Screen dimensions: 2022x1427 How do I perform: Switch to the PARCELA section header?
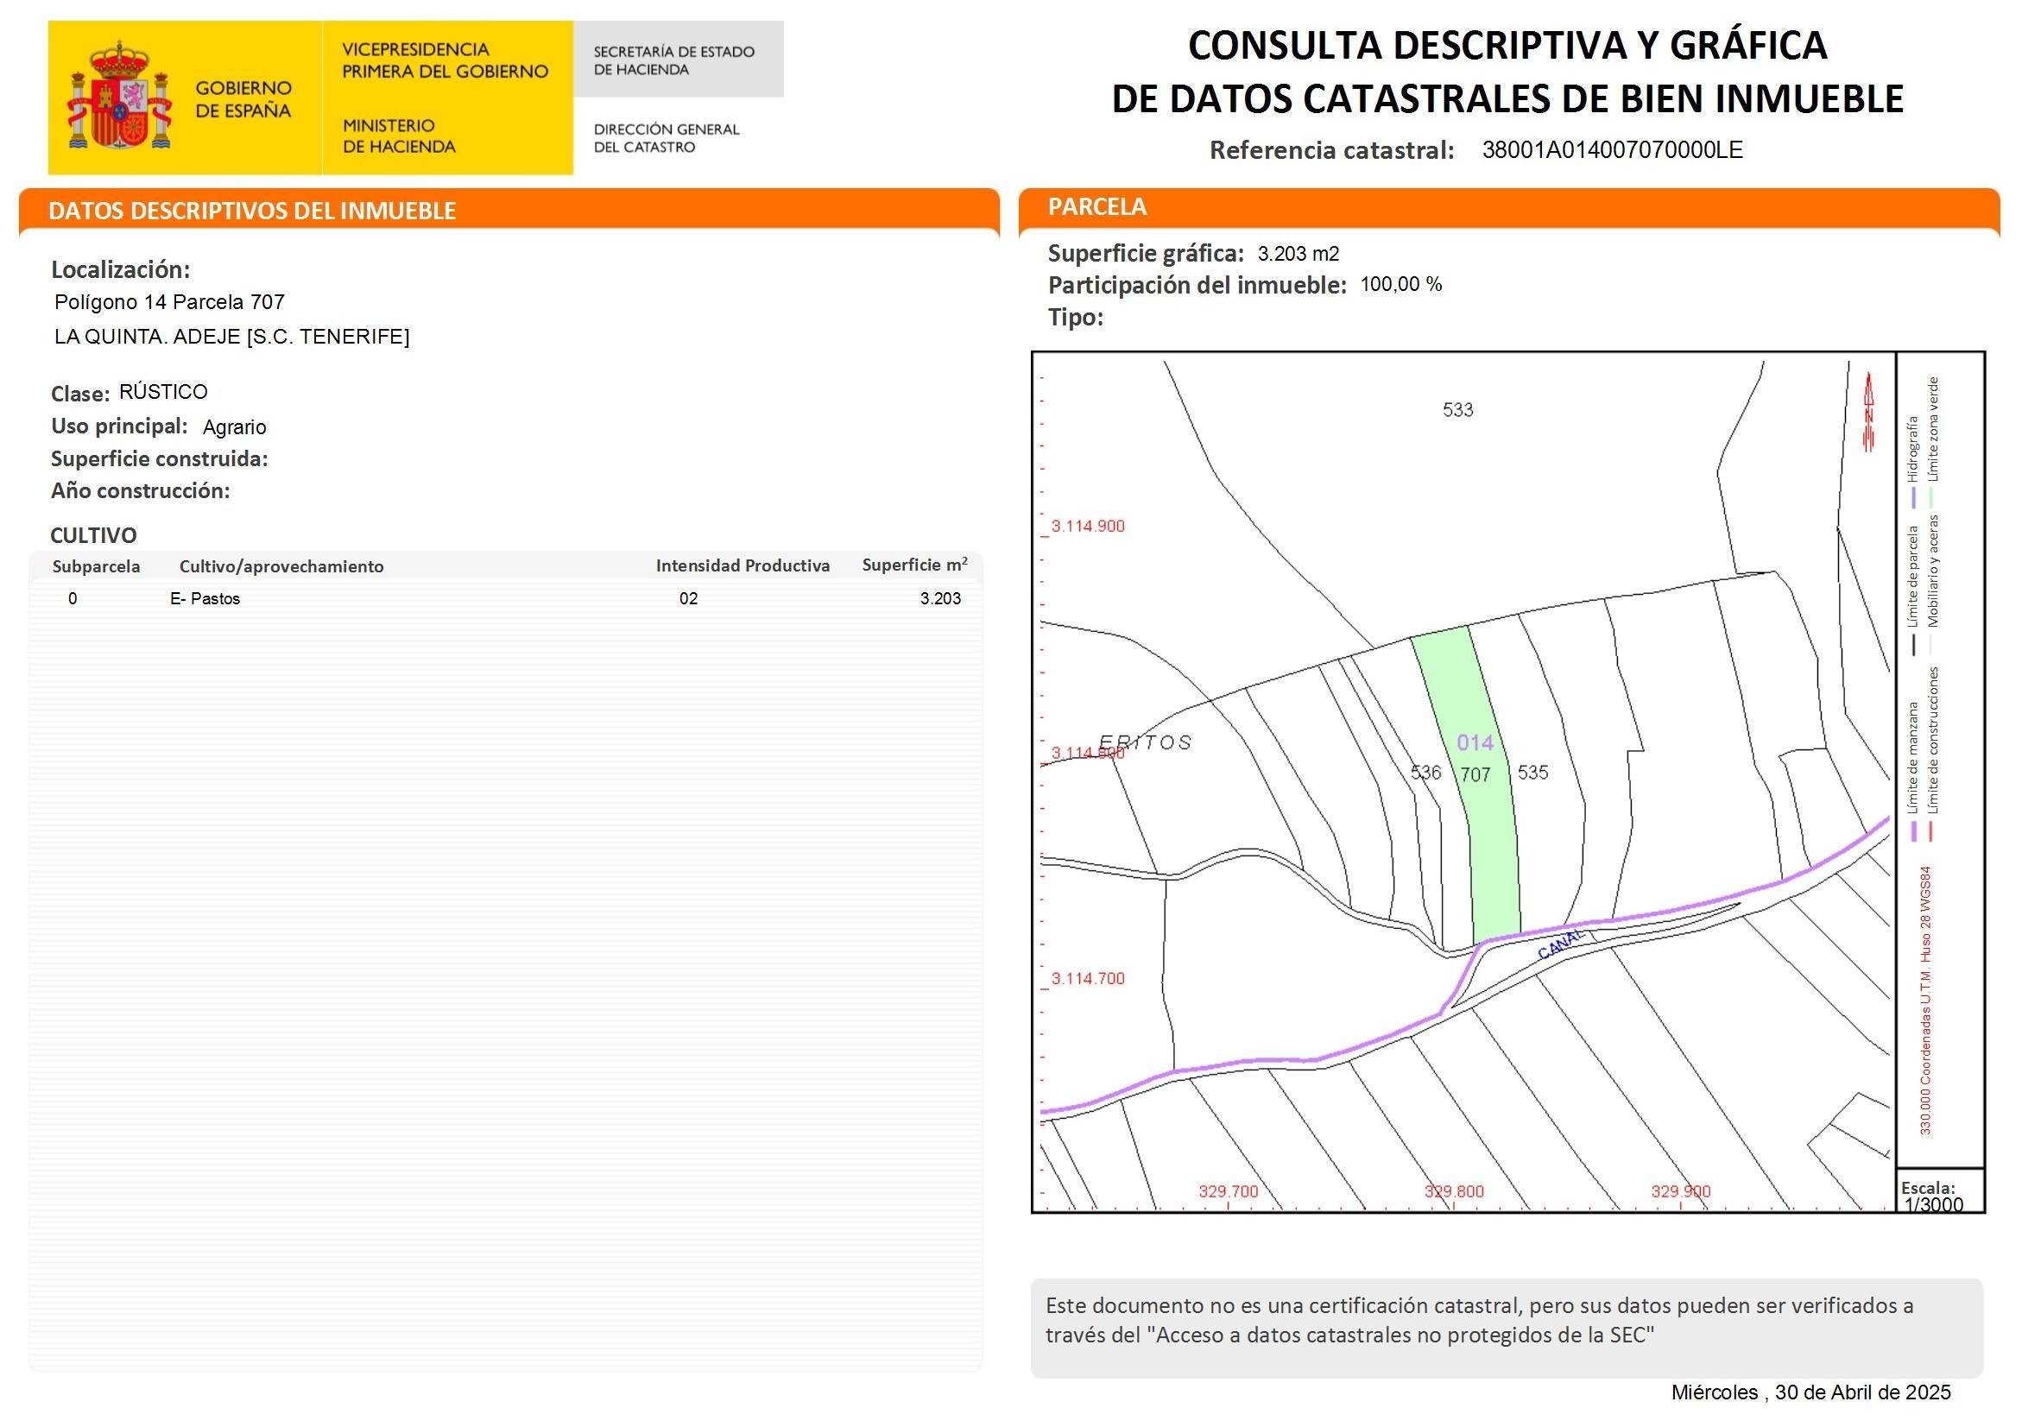tap(1098, 207)
